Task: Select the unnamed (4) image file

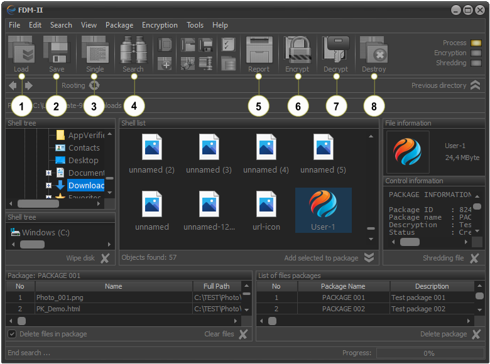Action: tap(266, 154)
